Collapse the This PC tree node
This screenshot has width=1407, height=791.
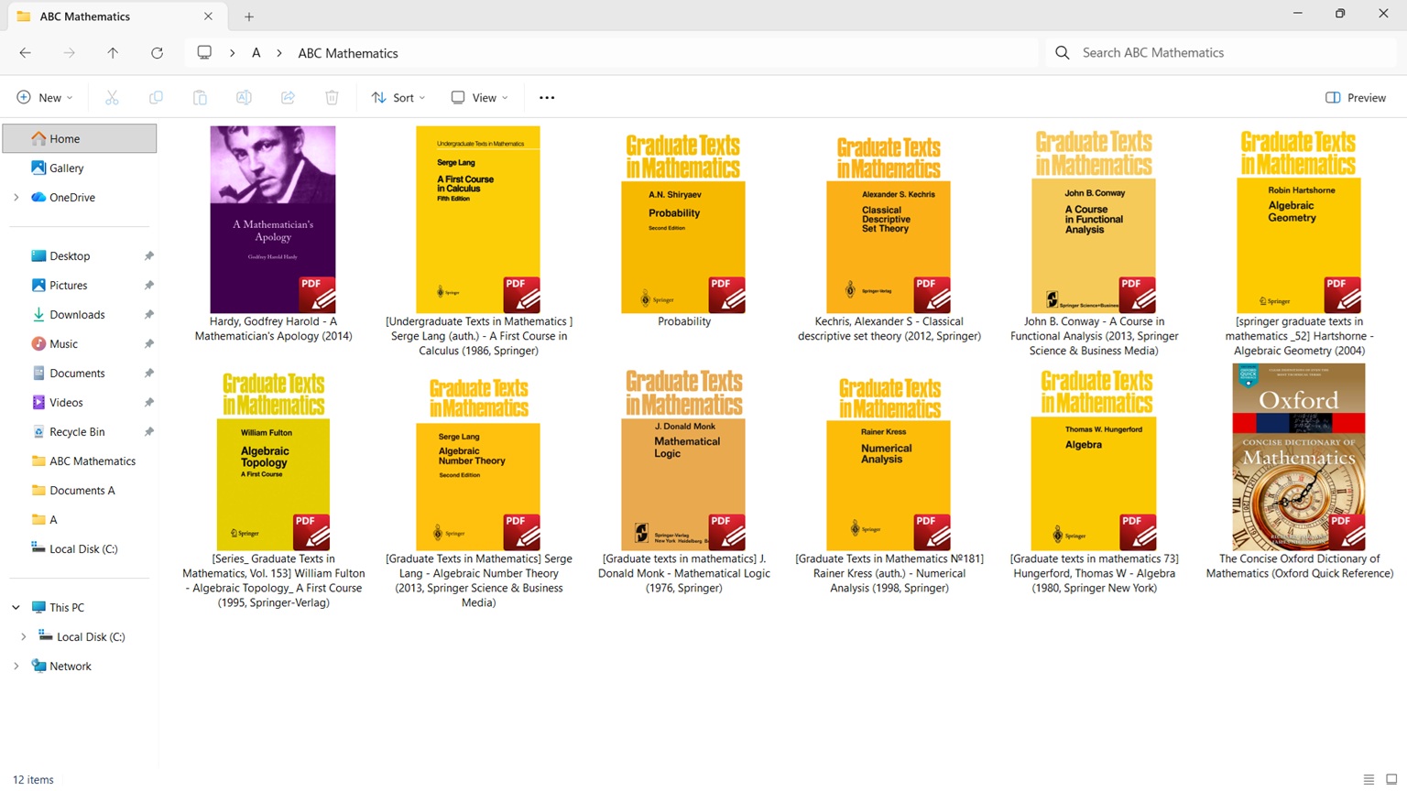point(16,608)
